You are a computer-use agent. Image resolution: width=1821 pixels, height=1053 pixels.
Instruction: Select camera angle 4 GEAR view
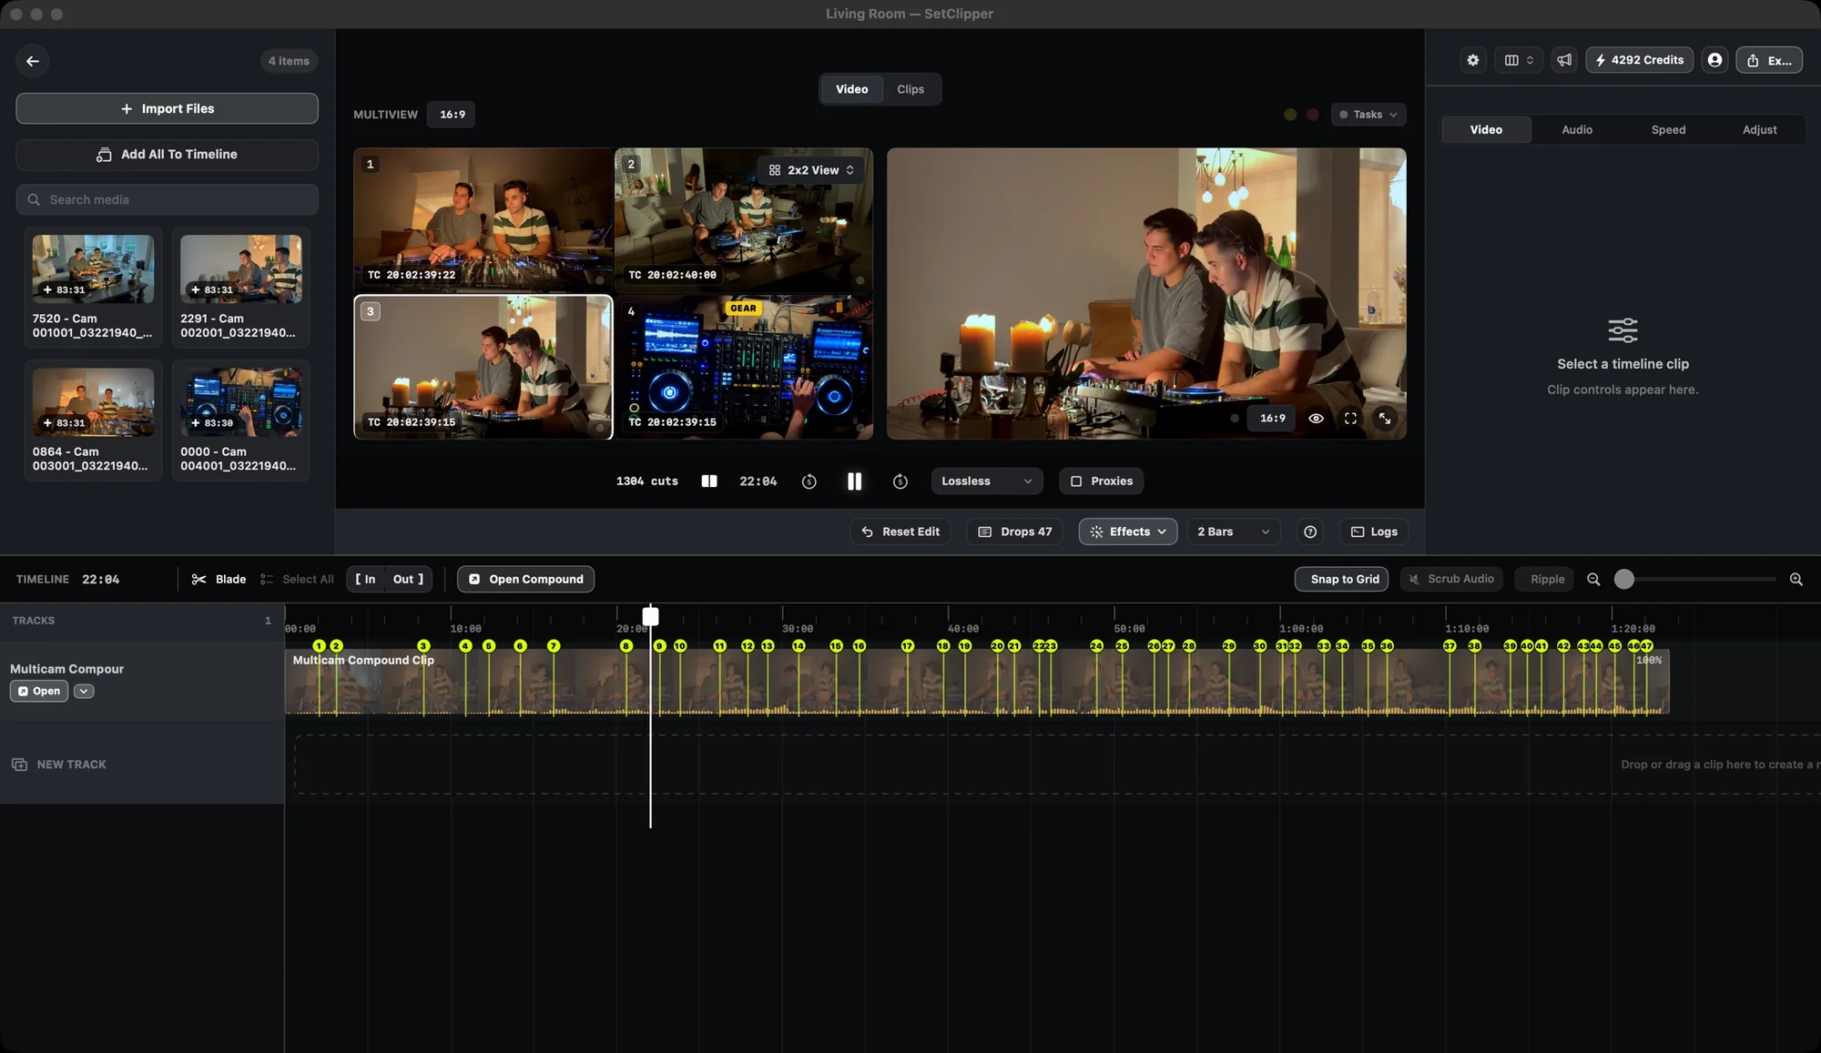pos(744,367)
